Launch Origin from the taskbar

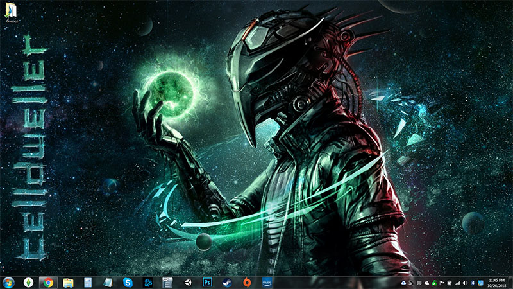(247, 283)
